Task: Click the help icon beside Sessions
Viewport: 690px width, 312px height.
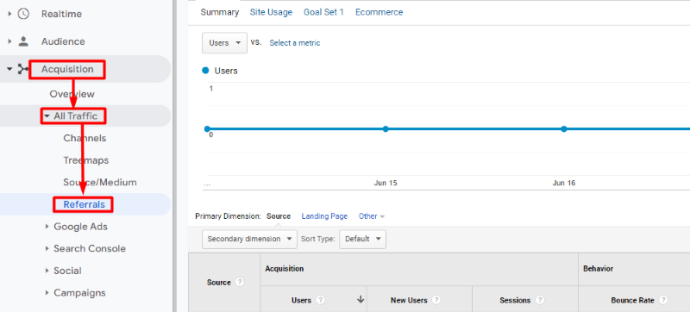Action: [540, 301]
